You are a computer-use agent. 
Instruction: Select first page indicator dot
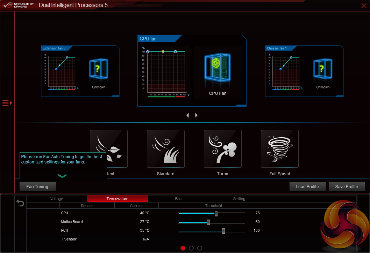tap(183, 248)
